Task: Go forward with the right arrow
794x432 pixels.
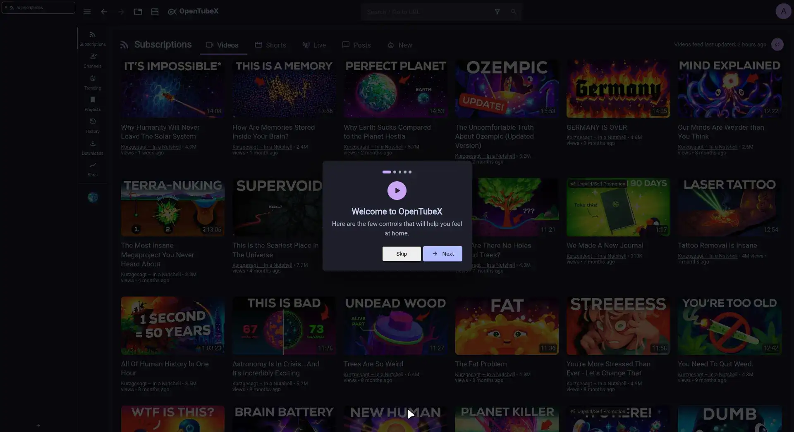Action: 121,12
